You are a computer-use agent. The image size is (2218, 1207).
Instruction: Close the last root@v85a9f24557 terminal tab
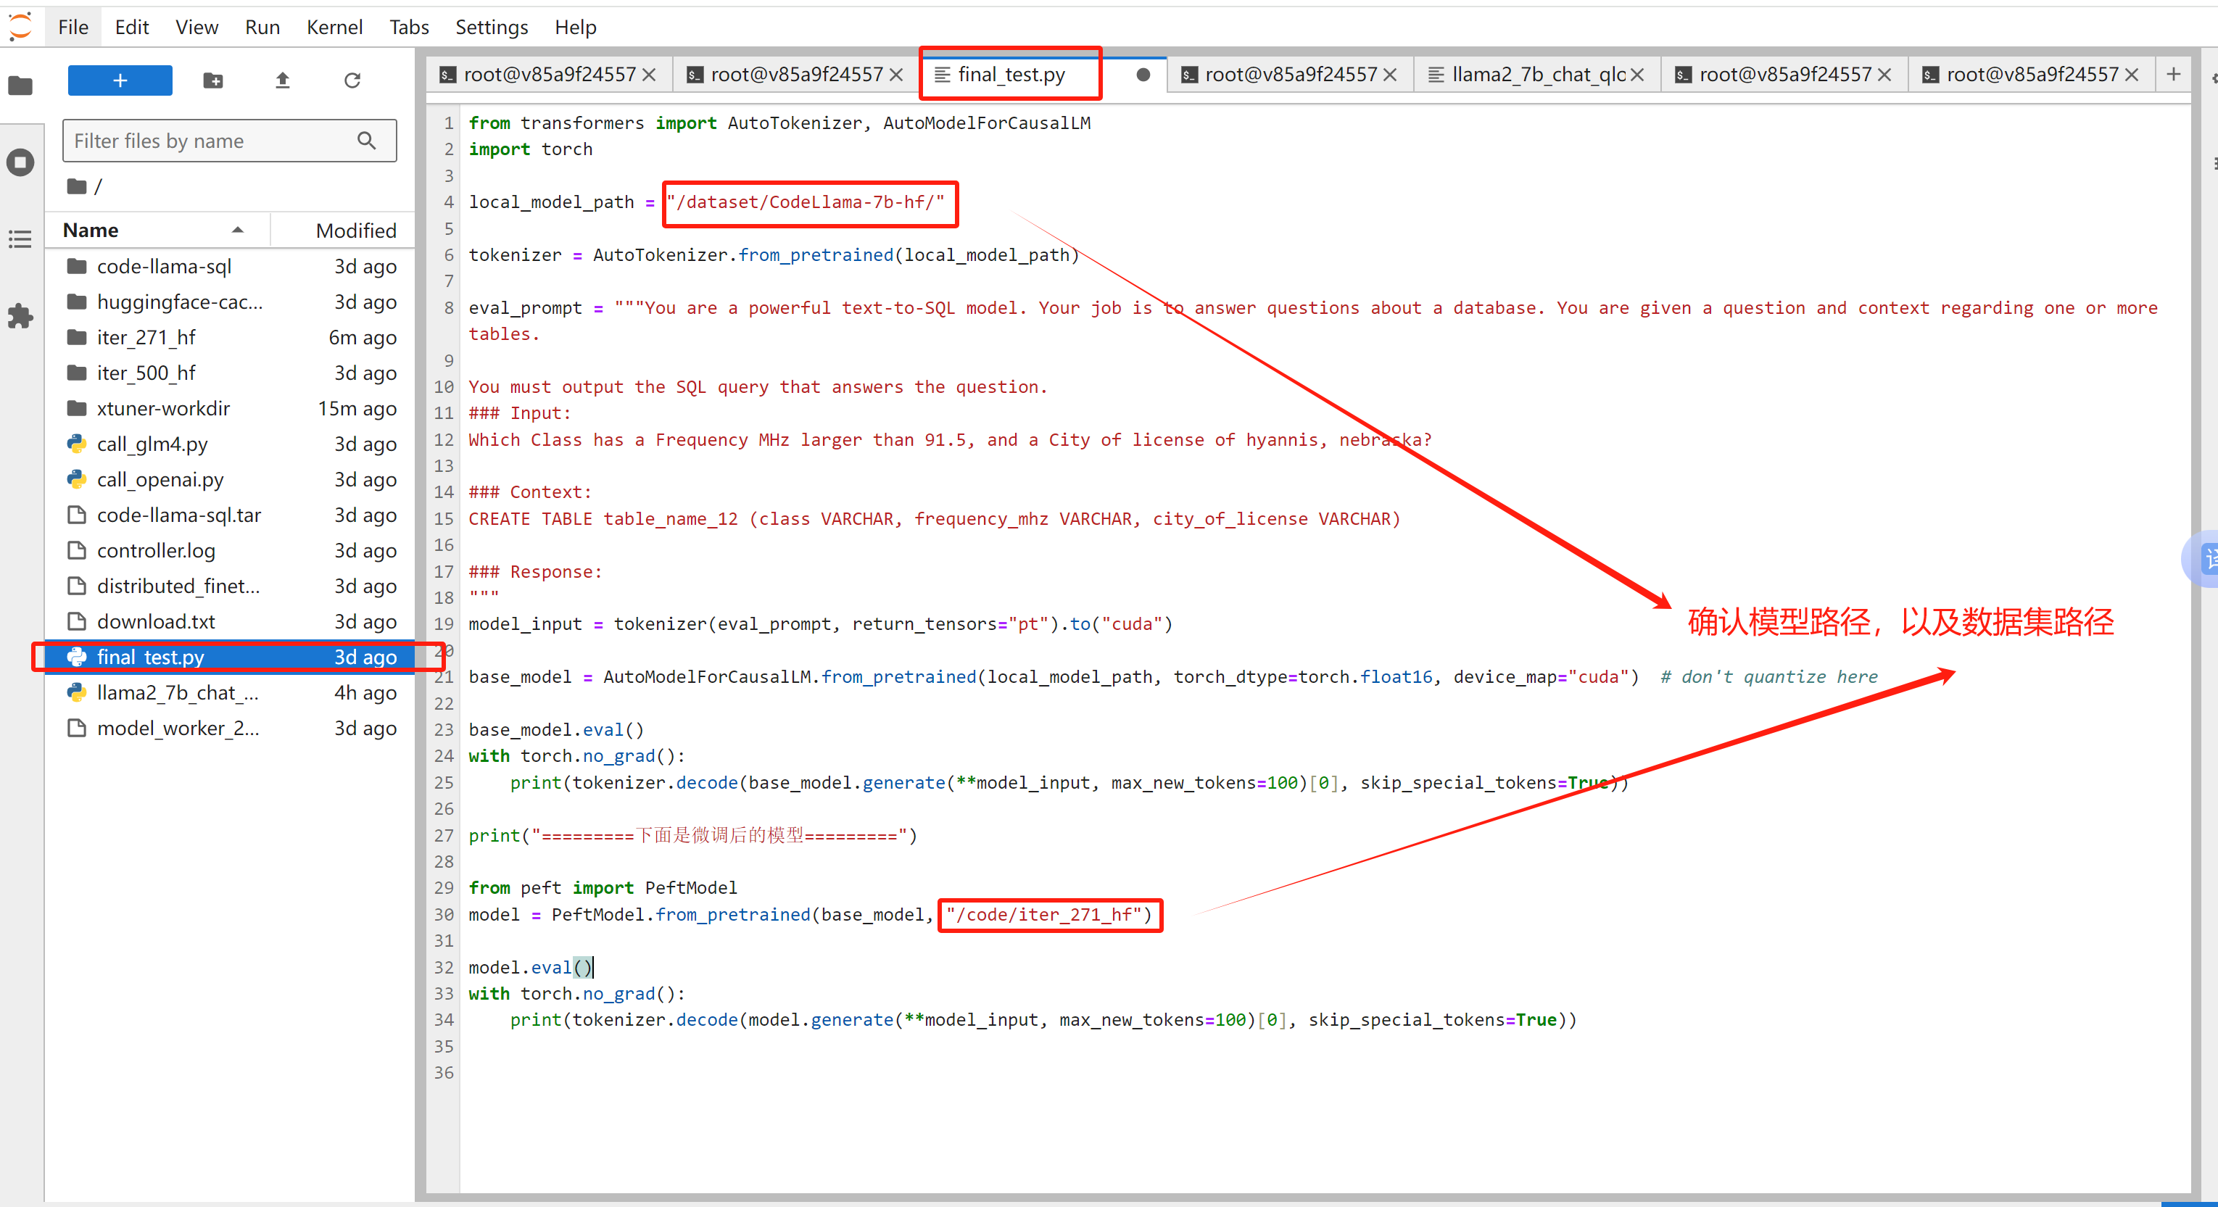coord(2131,75)
